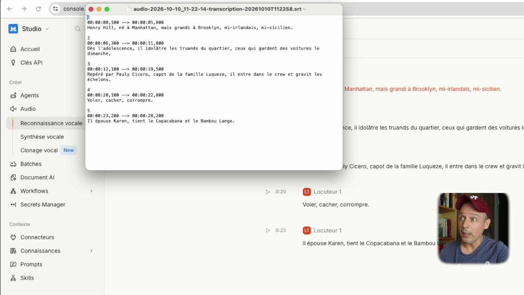This screenshot has height=295, width=524.
Task: Open the Skills flask icon
Action: coord(13,278)
